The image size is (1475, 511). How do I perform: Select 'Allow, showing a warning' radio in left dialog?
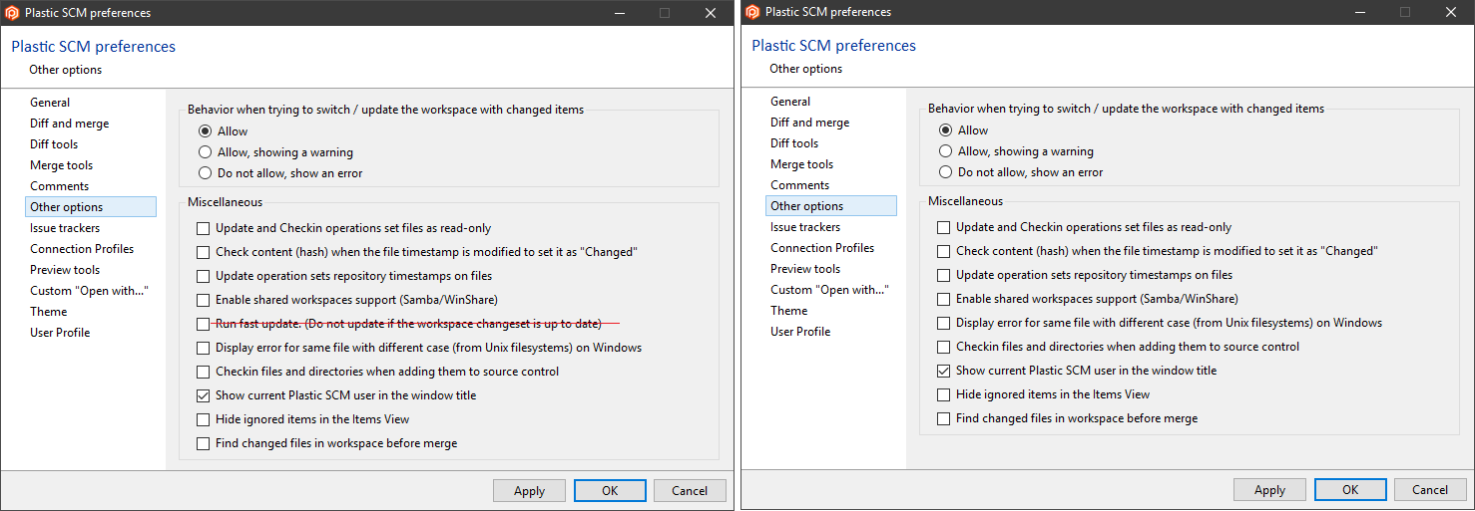[x=206, y=152]
